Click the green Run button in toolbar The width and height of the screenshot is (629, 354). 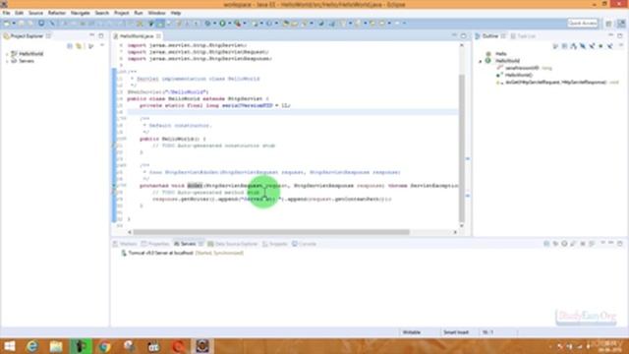tap(223, 24)
